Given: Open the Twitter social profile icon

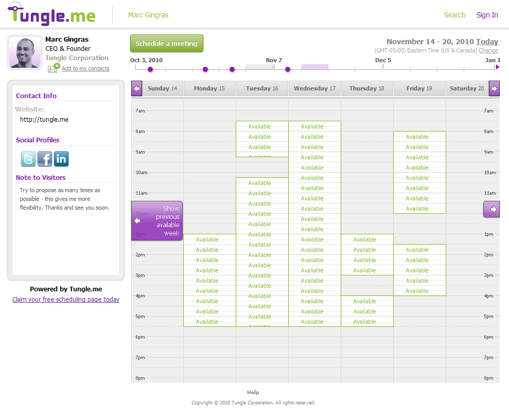Looking at the screenshot, I should (28, 159).
